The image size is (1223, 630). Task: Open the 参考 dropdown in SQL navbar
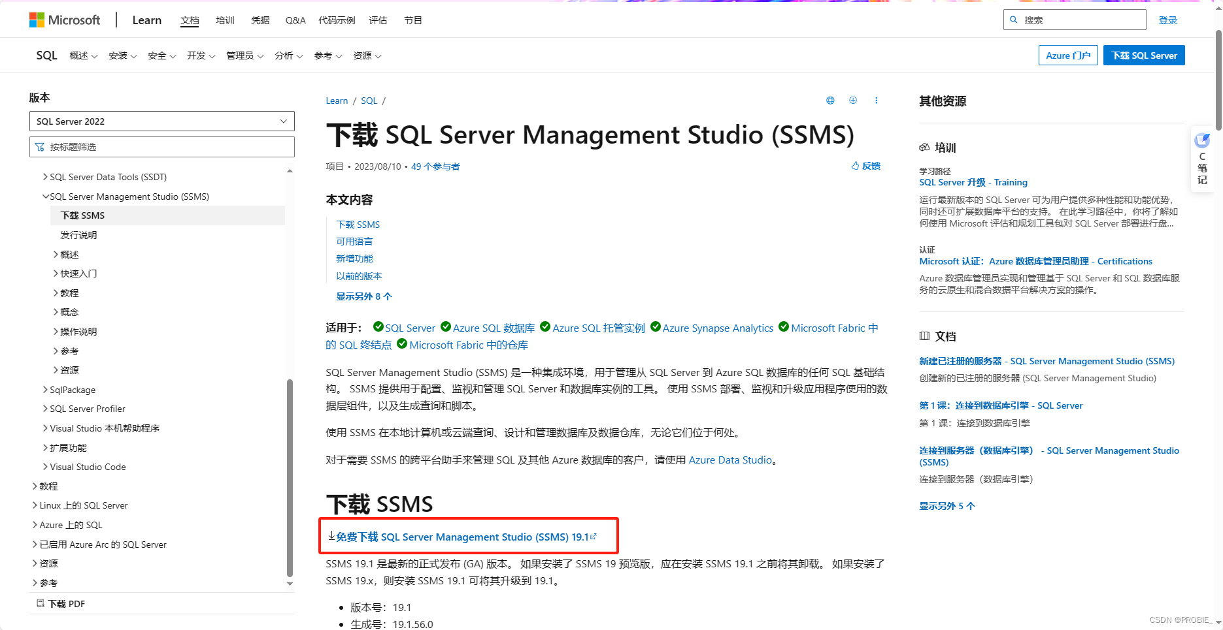(328, 55)
